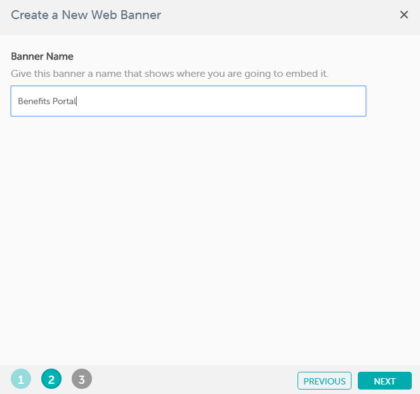Close the Create a New Web Banner dialog
The width and height of the screenshot is (420, 394).
(x=404, y=15)
